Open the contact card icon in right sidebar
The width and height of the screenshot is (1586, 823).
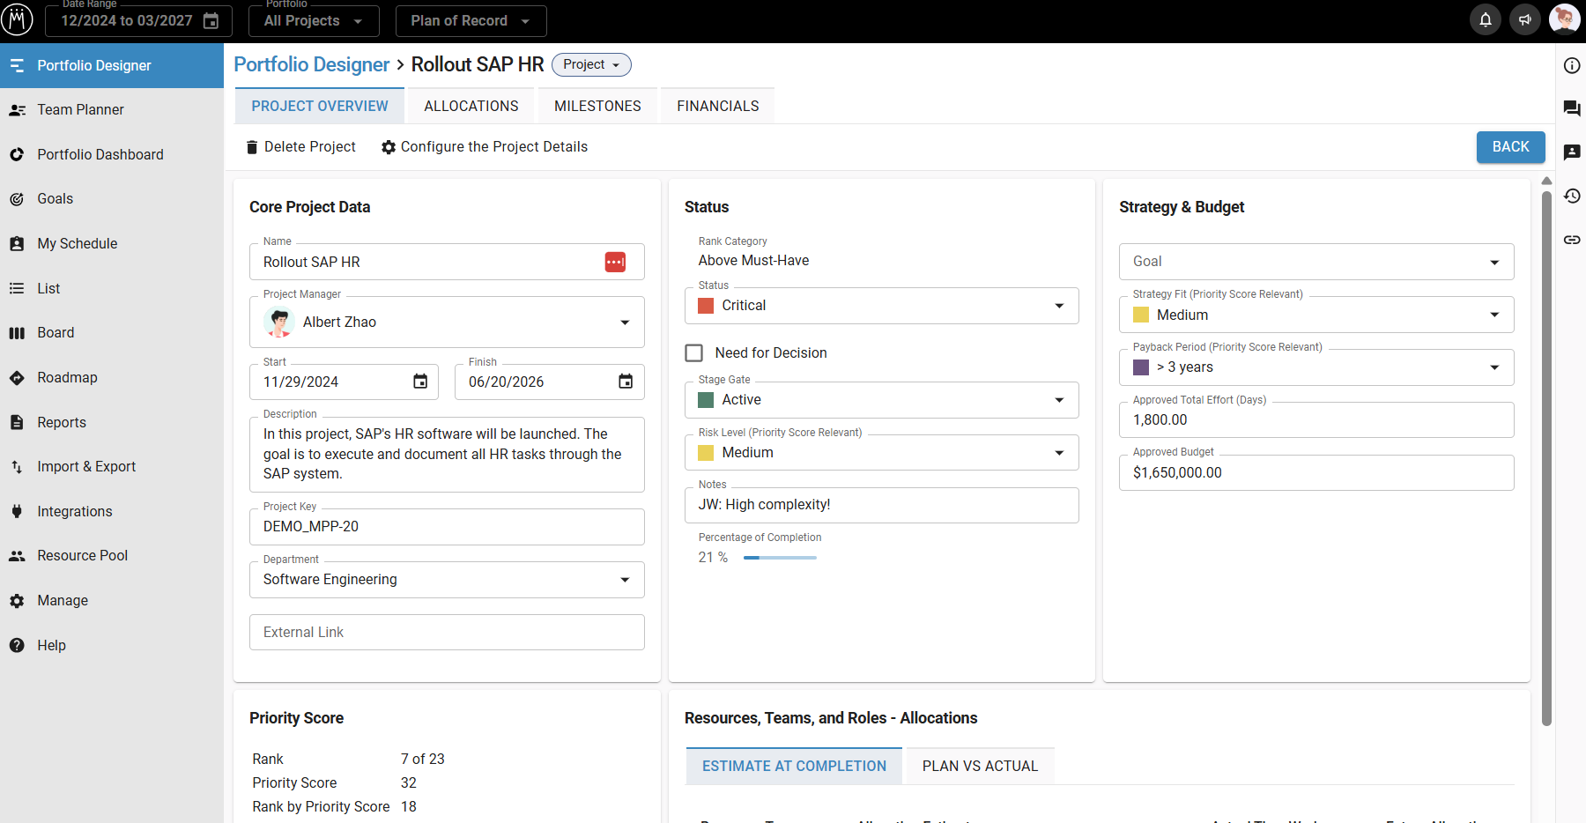1572,152
